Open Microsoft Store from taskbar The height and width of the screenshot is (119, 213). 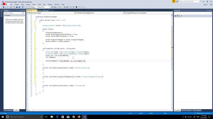(63, 117)
